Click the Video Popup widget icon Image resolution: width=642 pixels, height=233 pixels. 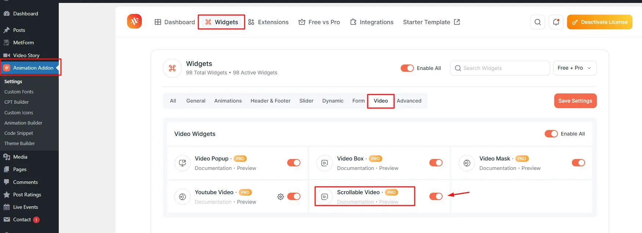coord(183,163)
